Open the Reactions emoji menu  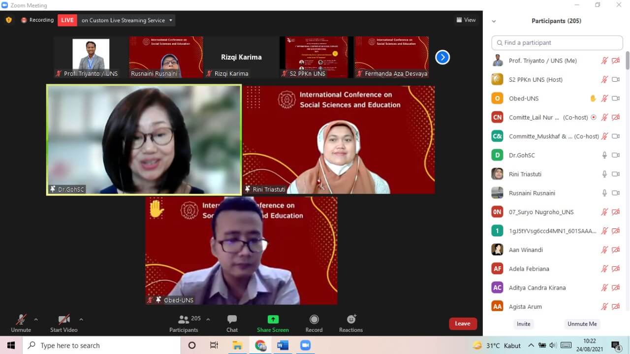coord(351,320)
